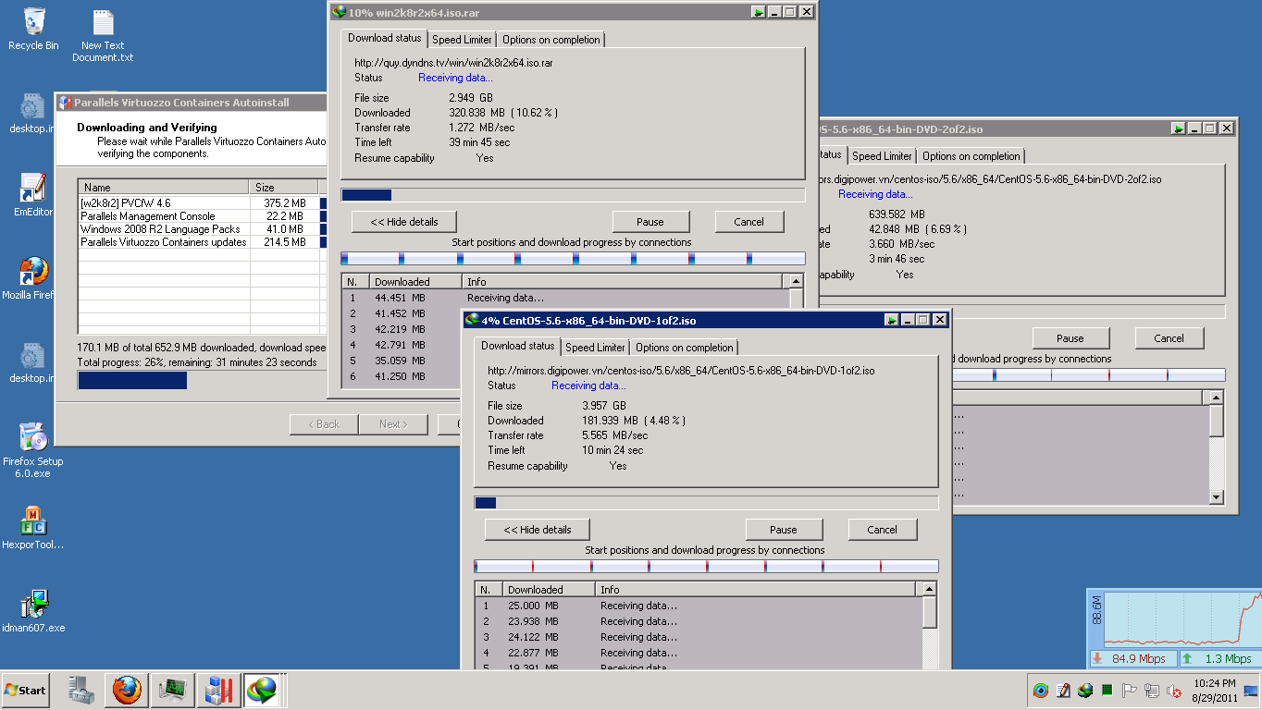Click Back button in Parallels Autoinstall
This screenshot has height=710, width=1262.
pyautogui.click(x=324, y=424)
